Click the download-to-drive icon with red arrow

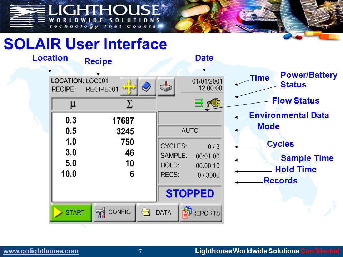tap(166, 86)
